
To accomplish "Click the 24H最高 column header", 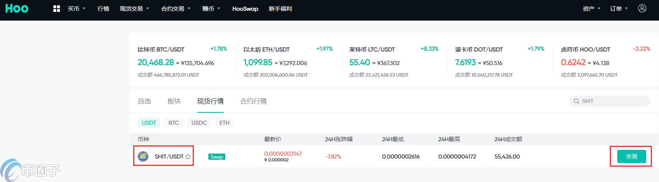I will pyautogui.click(x=449, y=139).
